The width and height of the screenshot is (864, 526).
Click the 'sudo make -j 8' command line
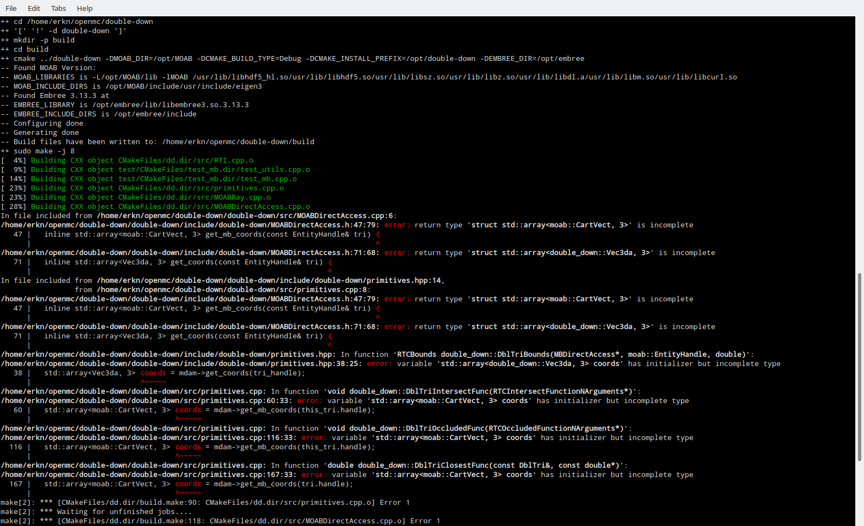[x=38, y=151]
